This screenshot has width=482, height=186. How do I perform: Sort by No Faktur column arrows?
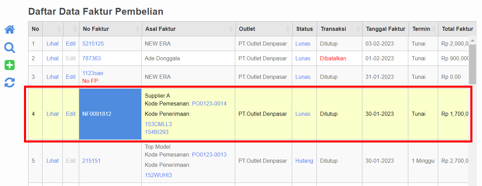138,29
